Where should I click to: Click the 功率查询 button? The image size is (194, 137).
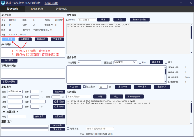(x=25, y=39)
